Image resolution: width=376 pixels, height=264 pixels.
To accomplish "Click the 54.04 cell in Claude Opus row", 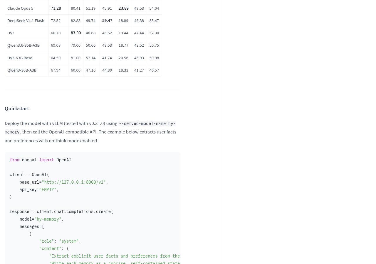I will pos(154,8).
